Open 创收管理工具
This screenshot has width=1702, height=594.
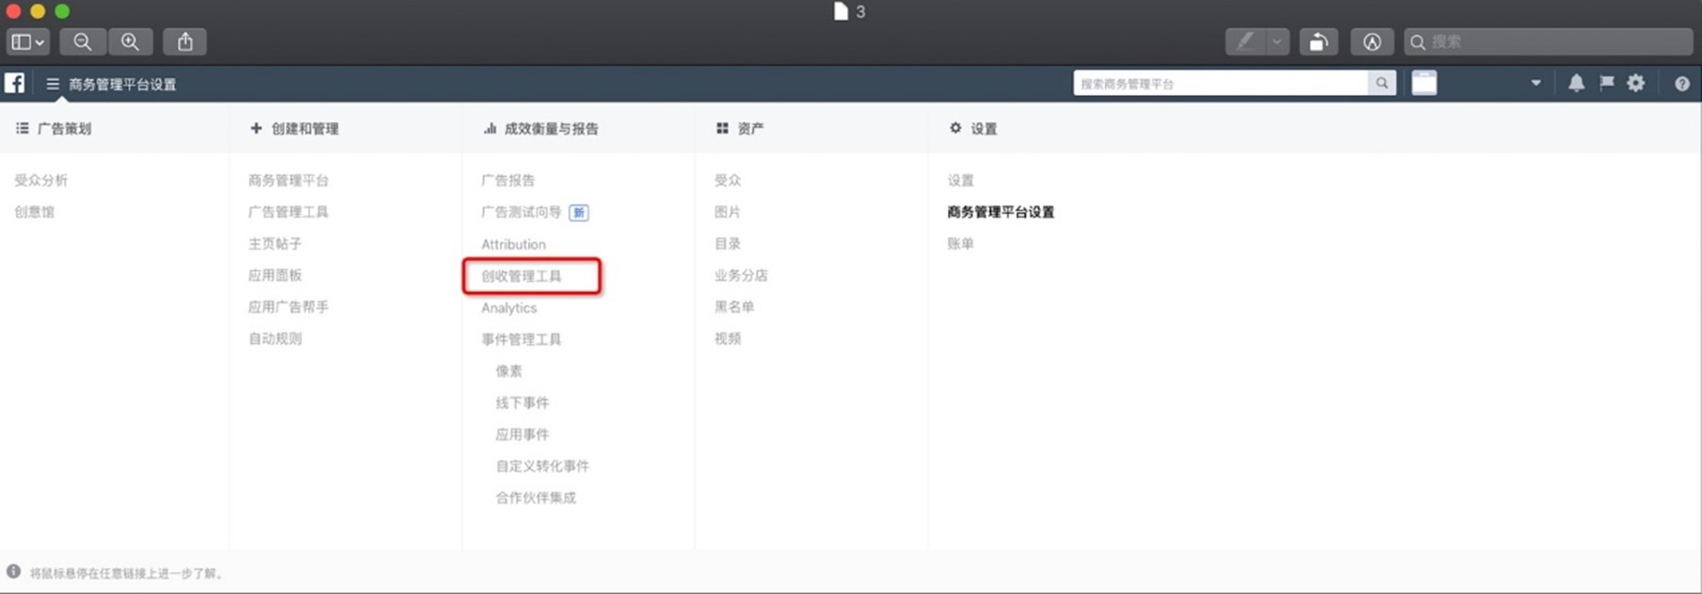[521, 276]
